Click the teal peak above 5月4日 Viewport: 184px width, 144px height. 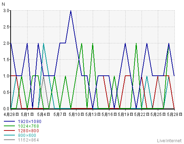coord(44,44)
